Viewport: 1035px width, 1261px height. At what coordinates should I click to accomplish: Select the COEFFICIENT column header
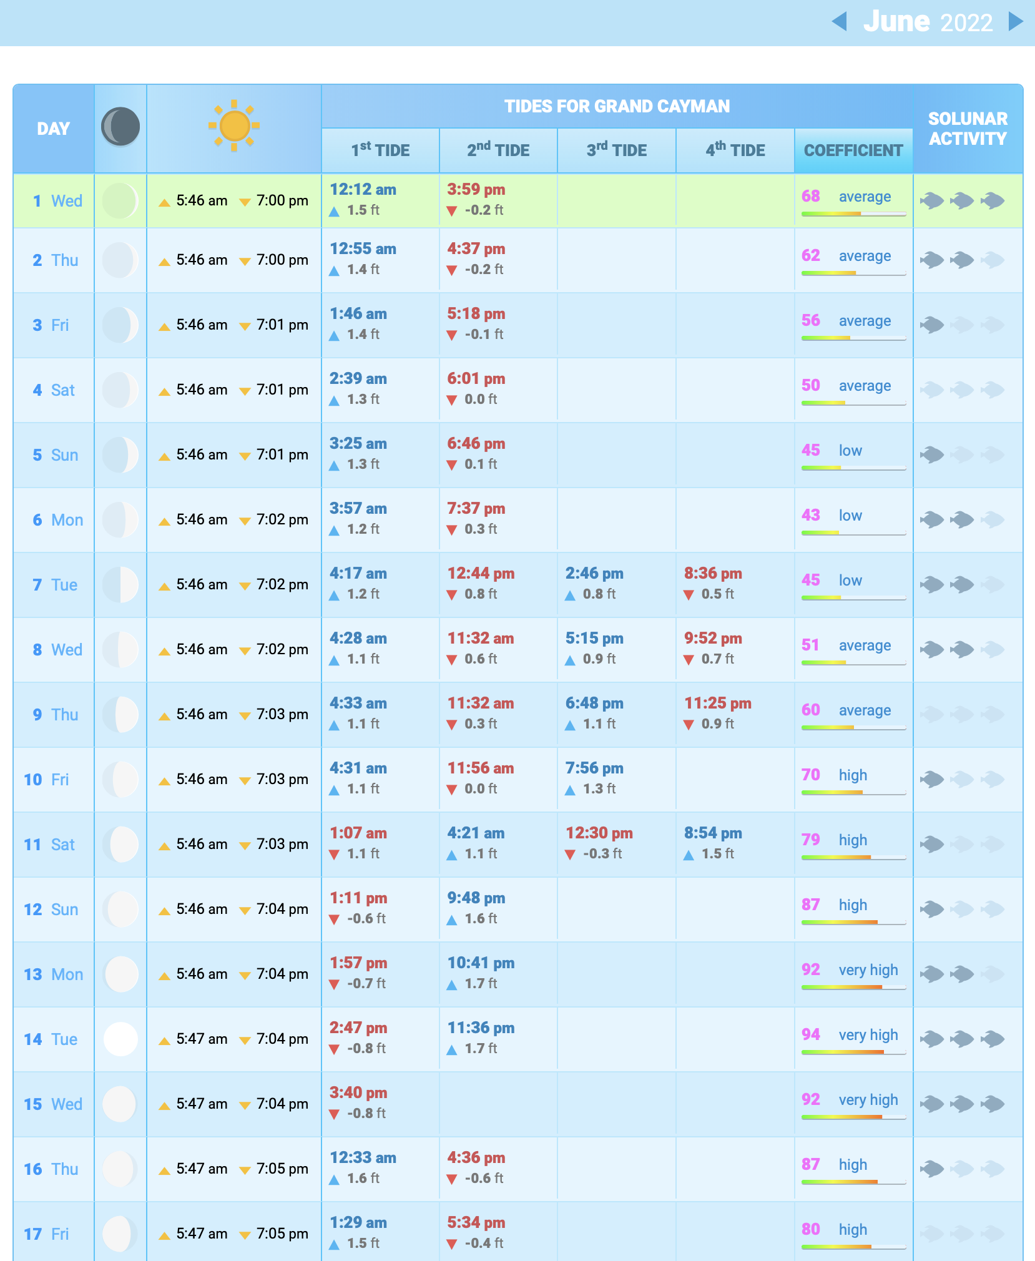(x=853, y=150)
